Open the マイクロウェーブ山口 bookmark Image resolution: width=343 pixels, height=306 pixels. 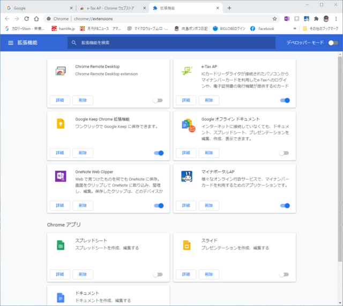[x=148, y=28]
